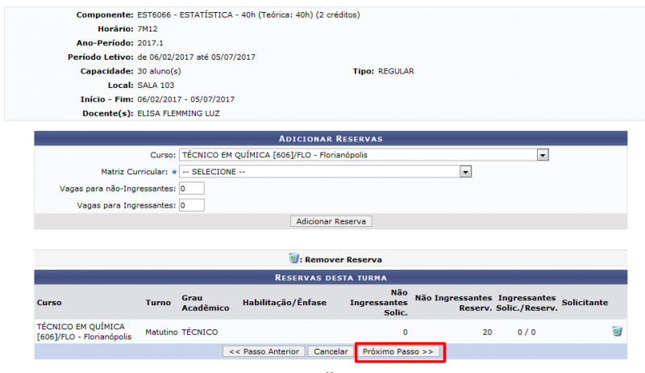Click the Turno column header

(x=158, y=303)
